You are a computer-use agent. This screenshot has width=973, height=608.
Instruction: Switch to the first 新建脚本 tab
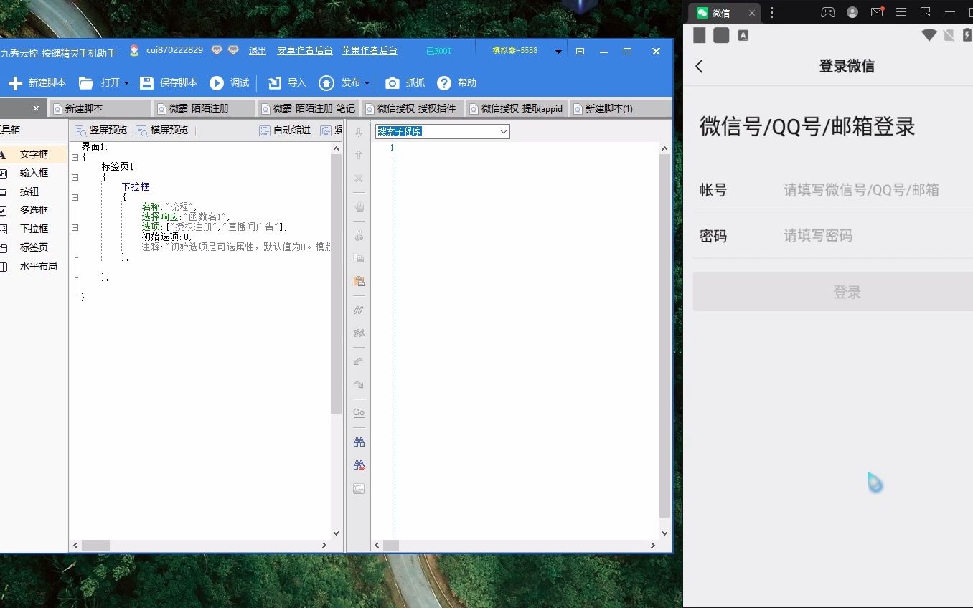click(x=100, y=108)
